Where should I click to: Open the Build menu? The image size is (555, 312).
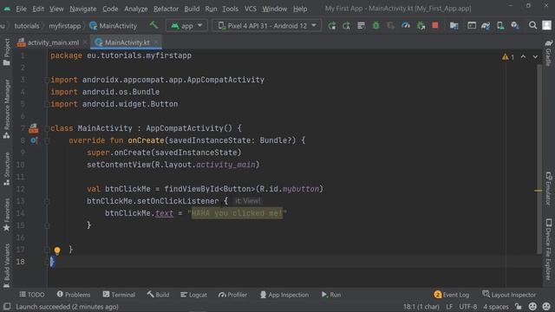192,9
